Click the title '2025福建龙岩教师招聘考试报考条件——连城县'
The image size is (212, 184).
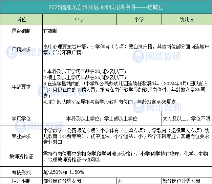pos(106,7)
